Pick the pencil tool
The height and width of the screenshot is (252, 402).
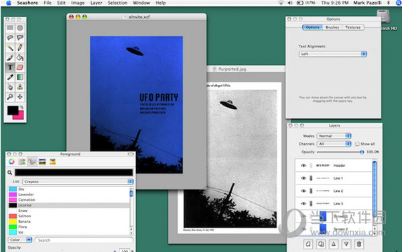point(20,47)
